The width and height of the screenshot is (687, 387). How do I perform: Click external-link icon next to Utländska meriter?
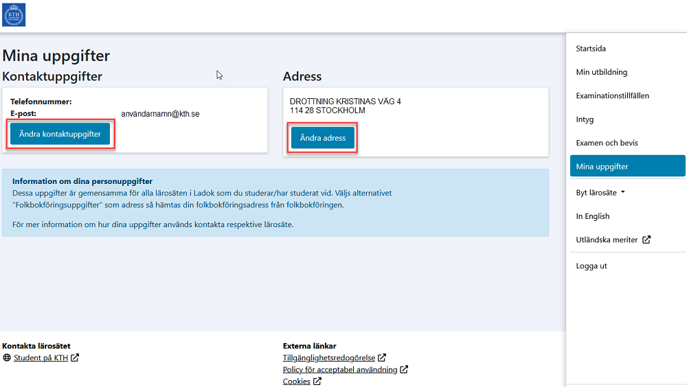(646, 240)
